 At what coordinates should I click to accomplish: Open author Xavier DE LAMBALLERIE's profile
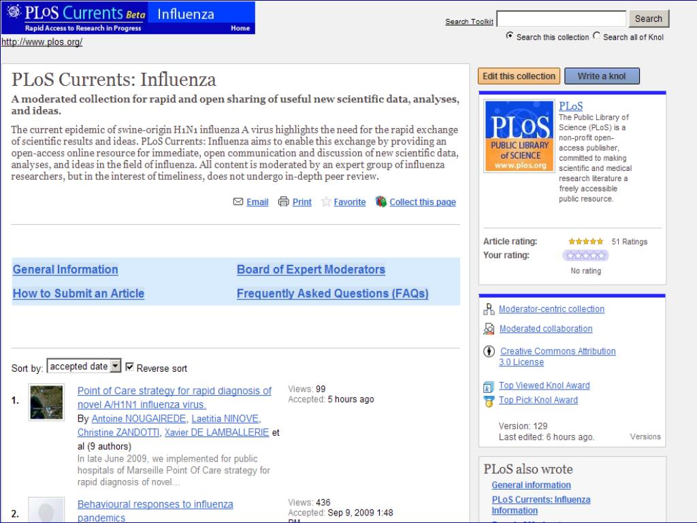[x=216, y=432]
